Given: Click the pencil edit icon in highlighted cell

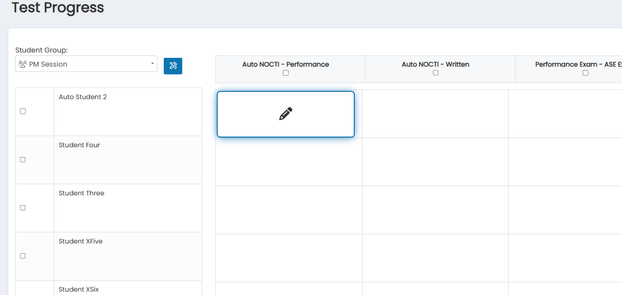Looking at the screenshot, I should 286,114.
